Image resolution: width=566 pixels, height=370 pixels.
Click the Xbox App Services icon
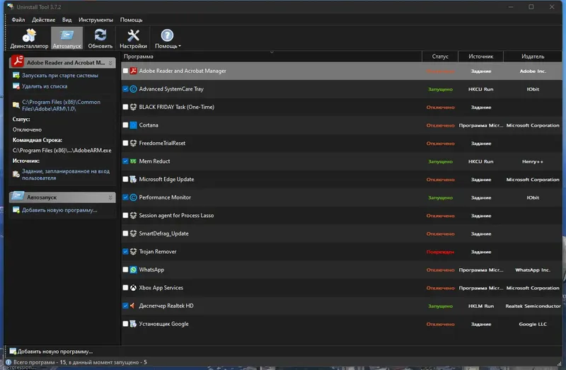[x=133, y=288]
